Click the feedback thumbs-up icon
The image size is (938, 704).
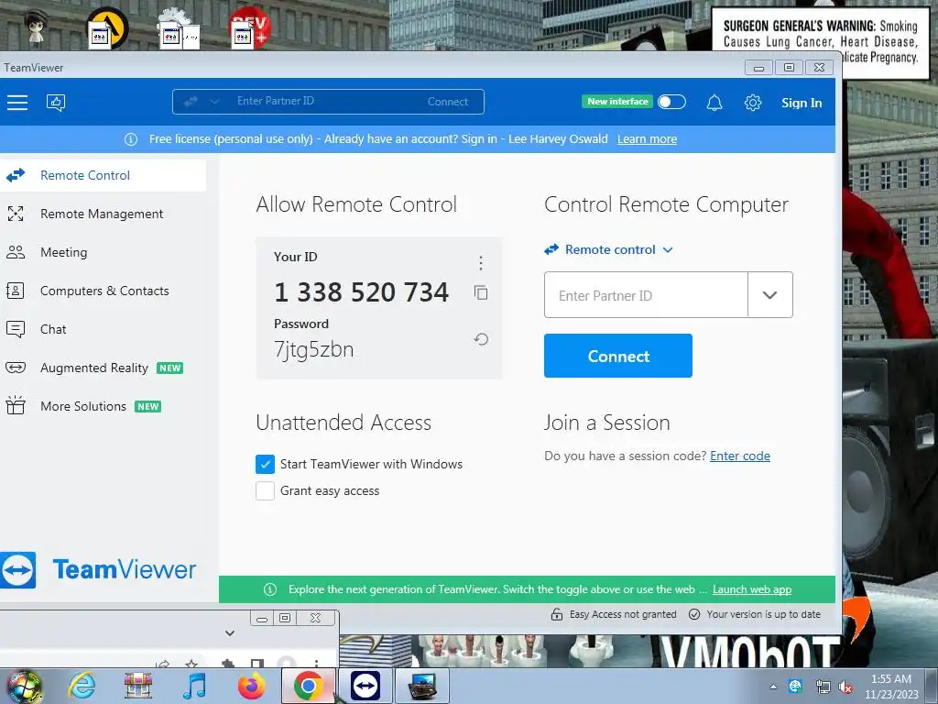click(x=56, y=103)
